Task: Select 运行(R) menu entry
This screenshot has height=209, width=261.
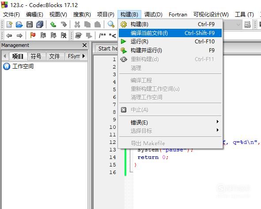Action: pos(170,42)
